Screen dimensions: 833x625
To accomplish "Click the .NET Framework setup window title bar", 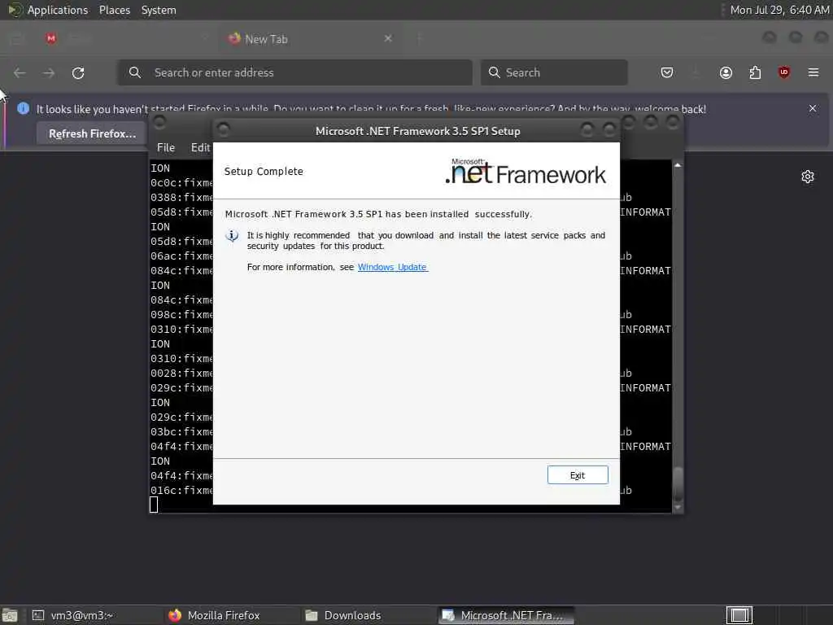I will 417,131.
